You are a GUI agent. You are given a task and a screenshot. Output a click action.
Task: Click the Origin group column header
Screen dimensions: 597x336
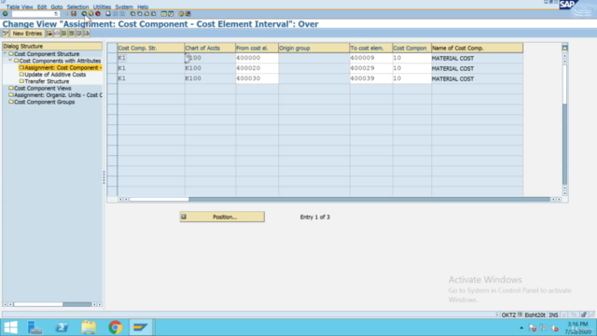click(x=313, y=48)
